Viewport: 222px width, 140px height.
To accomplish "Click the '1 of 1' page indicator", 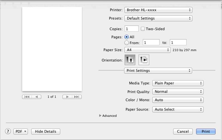I will pos(52,97).
